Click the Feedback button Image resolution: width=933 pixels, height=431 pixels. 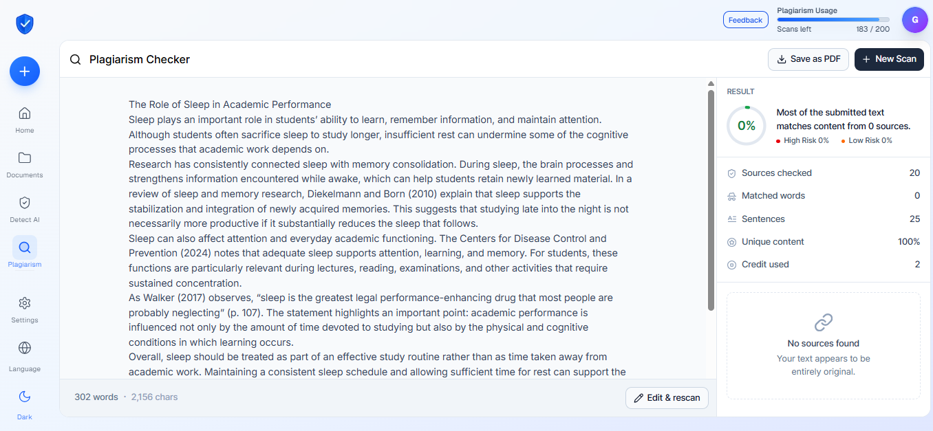coord(745,20)
